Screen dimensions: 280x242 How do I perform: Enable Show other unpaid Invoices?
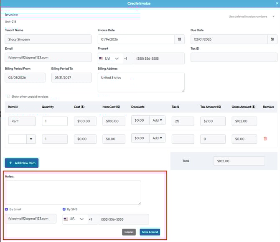pyautogui.click(x=8, y=97)
